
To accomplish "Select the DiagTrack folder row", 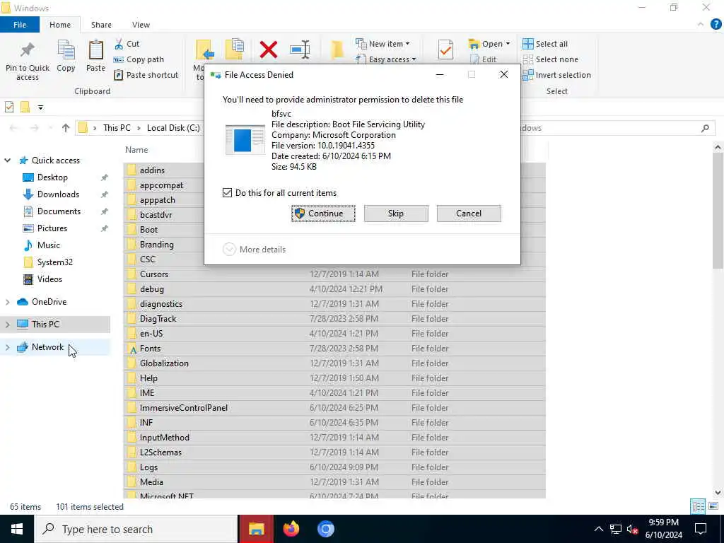I will [x=334, y=319].
